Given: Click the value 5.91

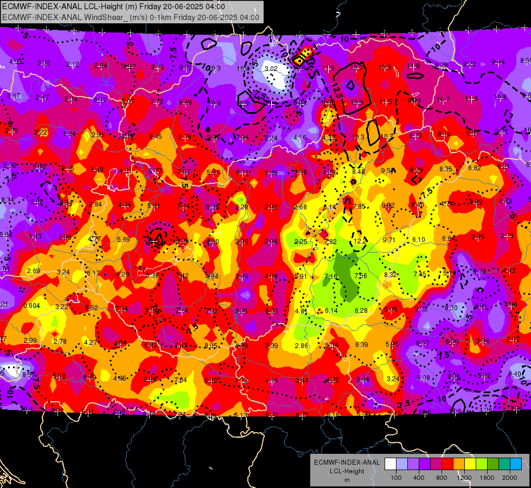Looking at the screenshot, I should point(300,277).
